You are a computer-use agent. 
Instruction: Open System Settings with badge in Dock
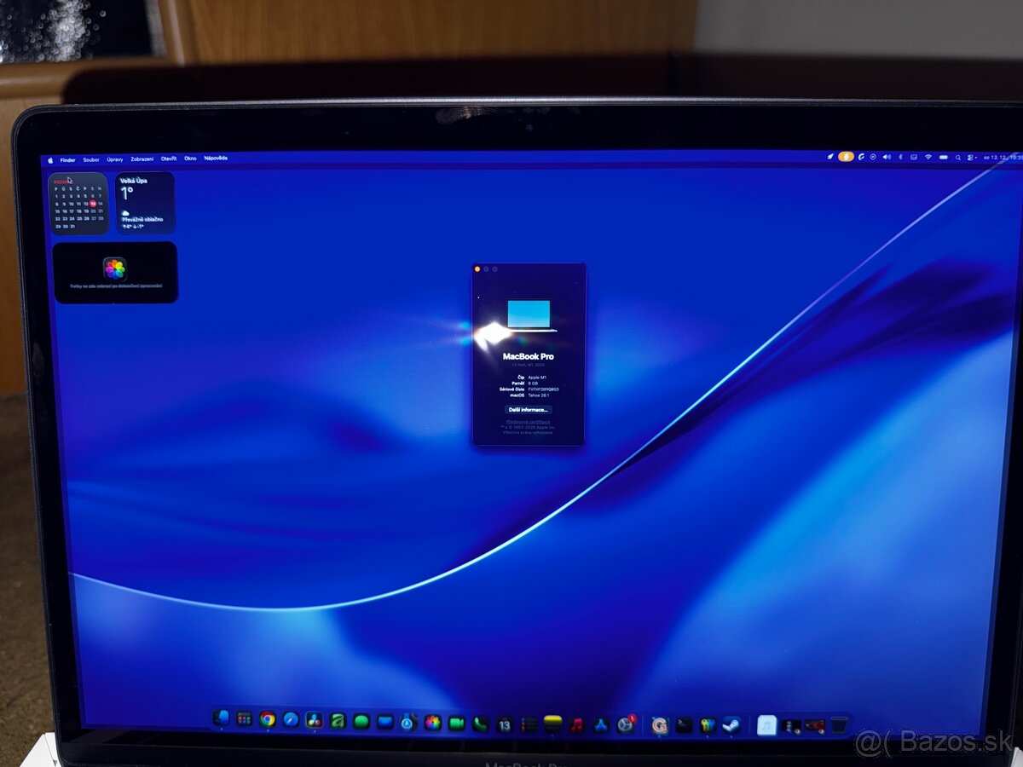[626, 724]
